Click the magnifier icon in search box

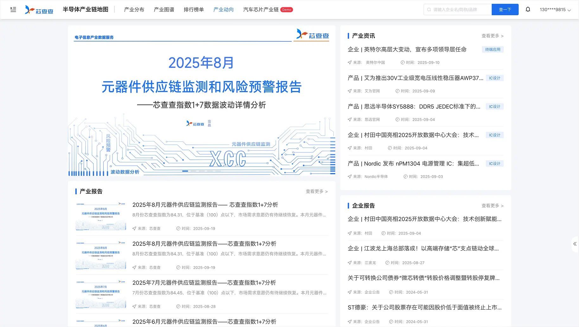429,10
